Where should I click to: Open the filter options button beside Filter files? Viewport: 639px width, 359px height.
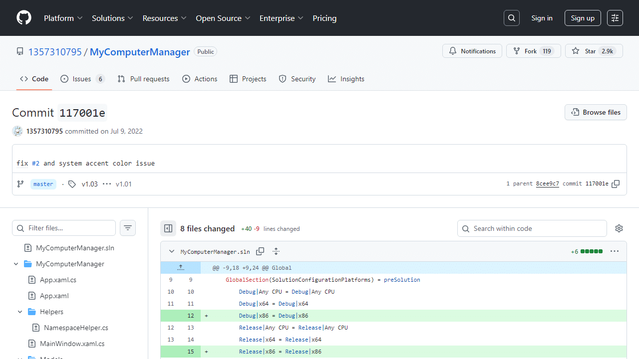[x=128, y=228]
